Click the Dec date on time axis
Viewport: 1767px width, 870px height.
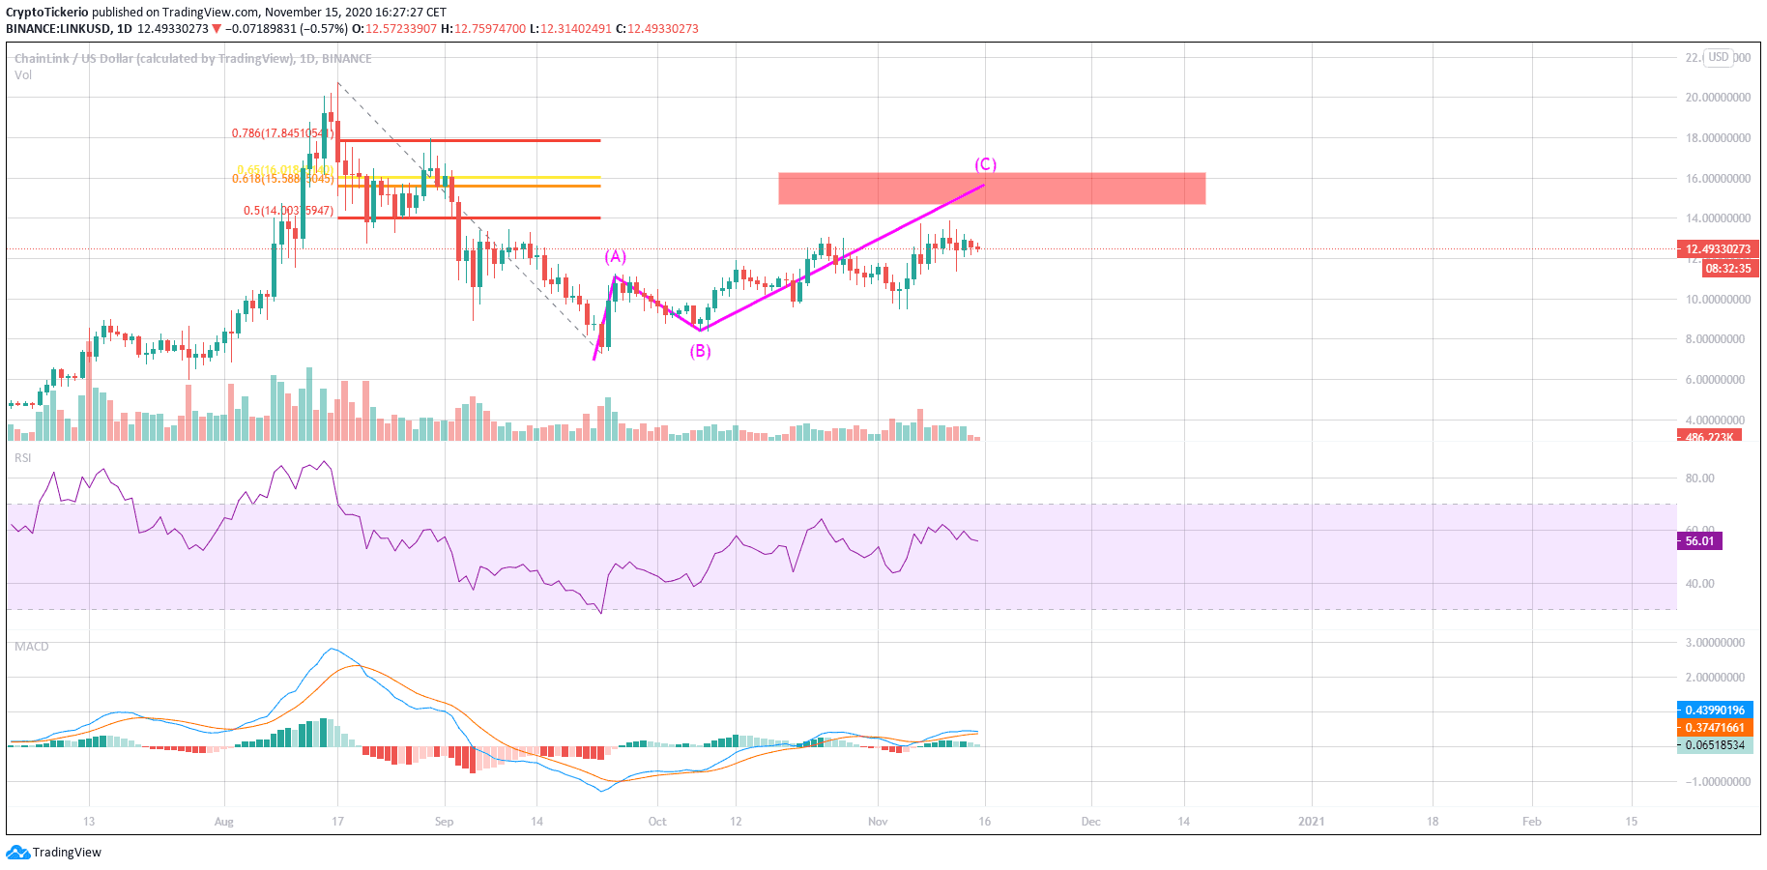pyautogui.click(x=1090, y=822)
